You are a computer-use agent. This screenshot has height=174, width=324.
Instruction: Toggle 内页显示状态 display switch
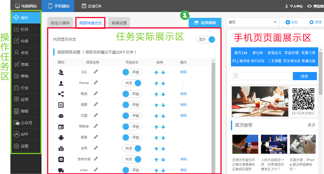[206, 39]
